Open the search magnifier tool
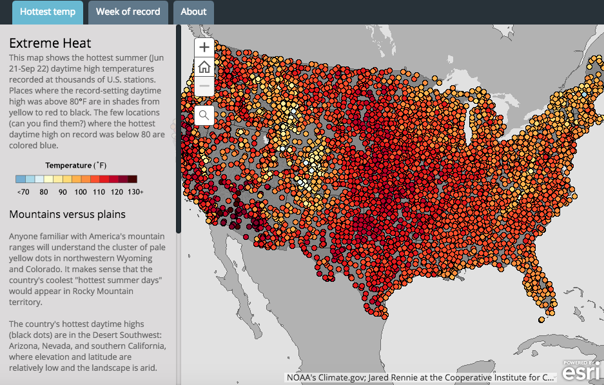The image size is (604, 385). pyautogui.click(x=204, y=115)
